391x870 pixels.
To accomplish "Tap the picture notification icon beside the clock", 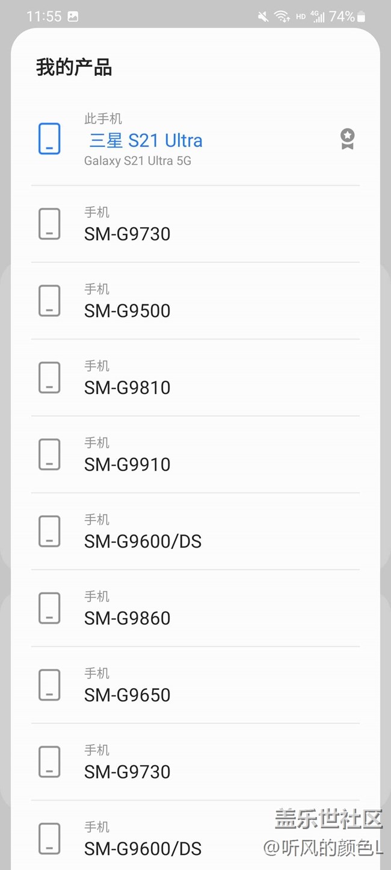I will [73, 17].
